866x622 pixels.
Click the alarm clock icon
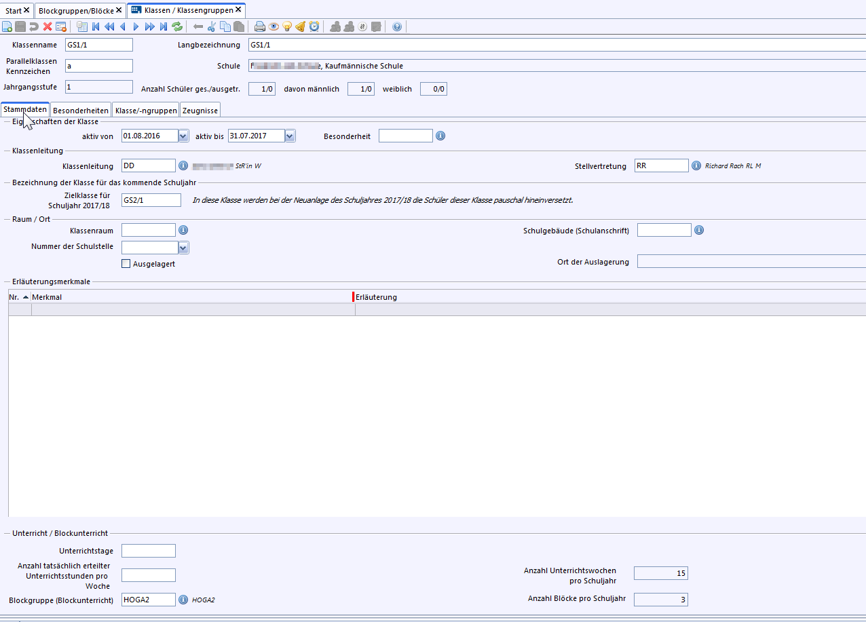click(314, 26)
